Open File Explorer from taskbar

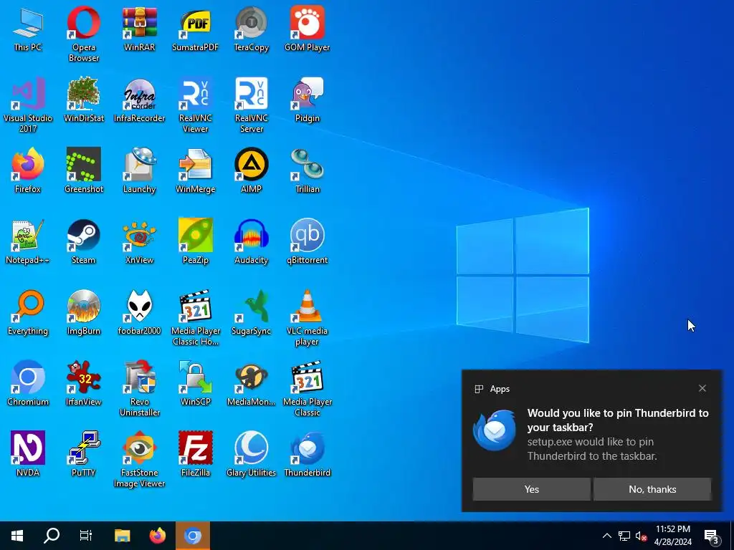[122, 536]
